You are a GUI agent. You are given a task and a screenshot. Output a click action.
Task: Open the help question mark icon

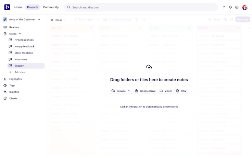(224, 7)
